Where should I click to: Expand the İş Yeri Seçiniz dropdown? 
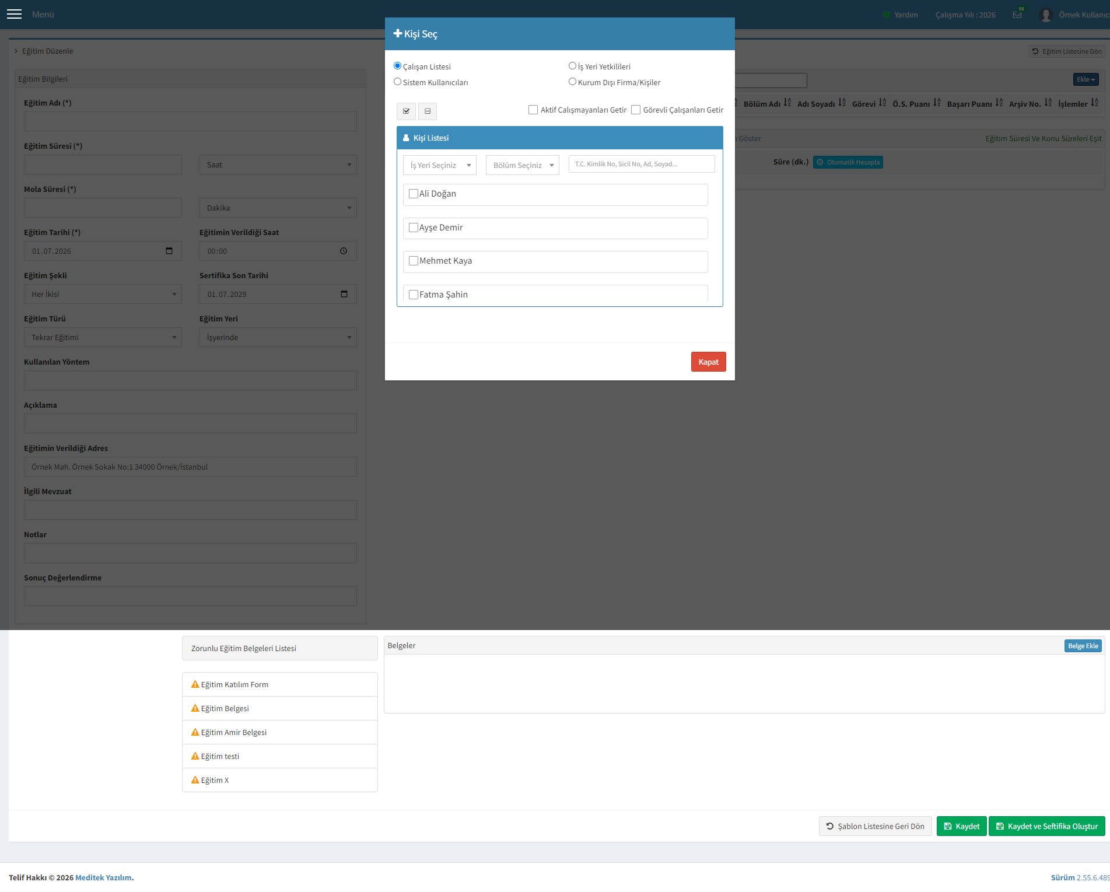coord(440,165)
